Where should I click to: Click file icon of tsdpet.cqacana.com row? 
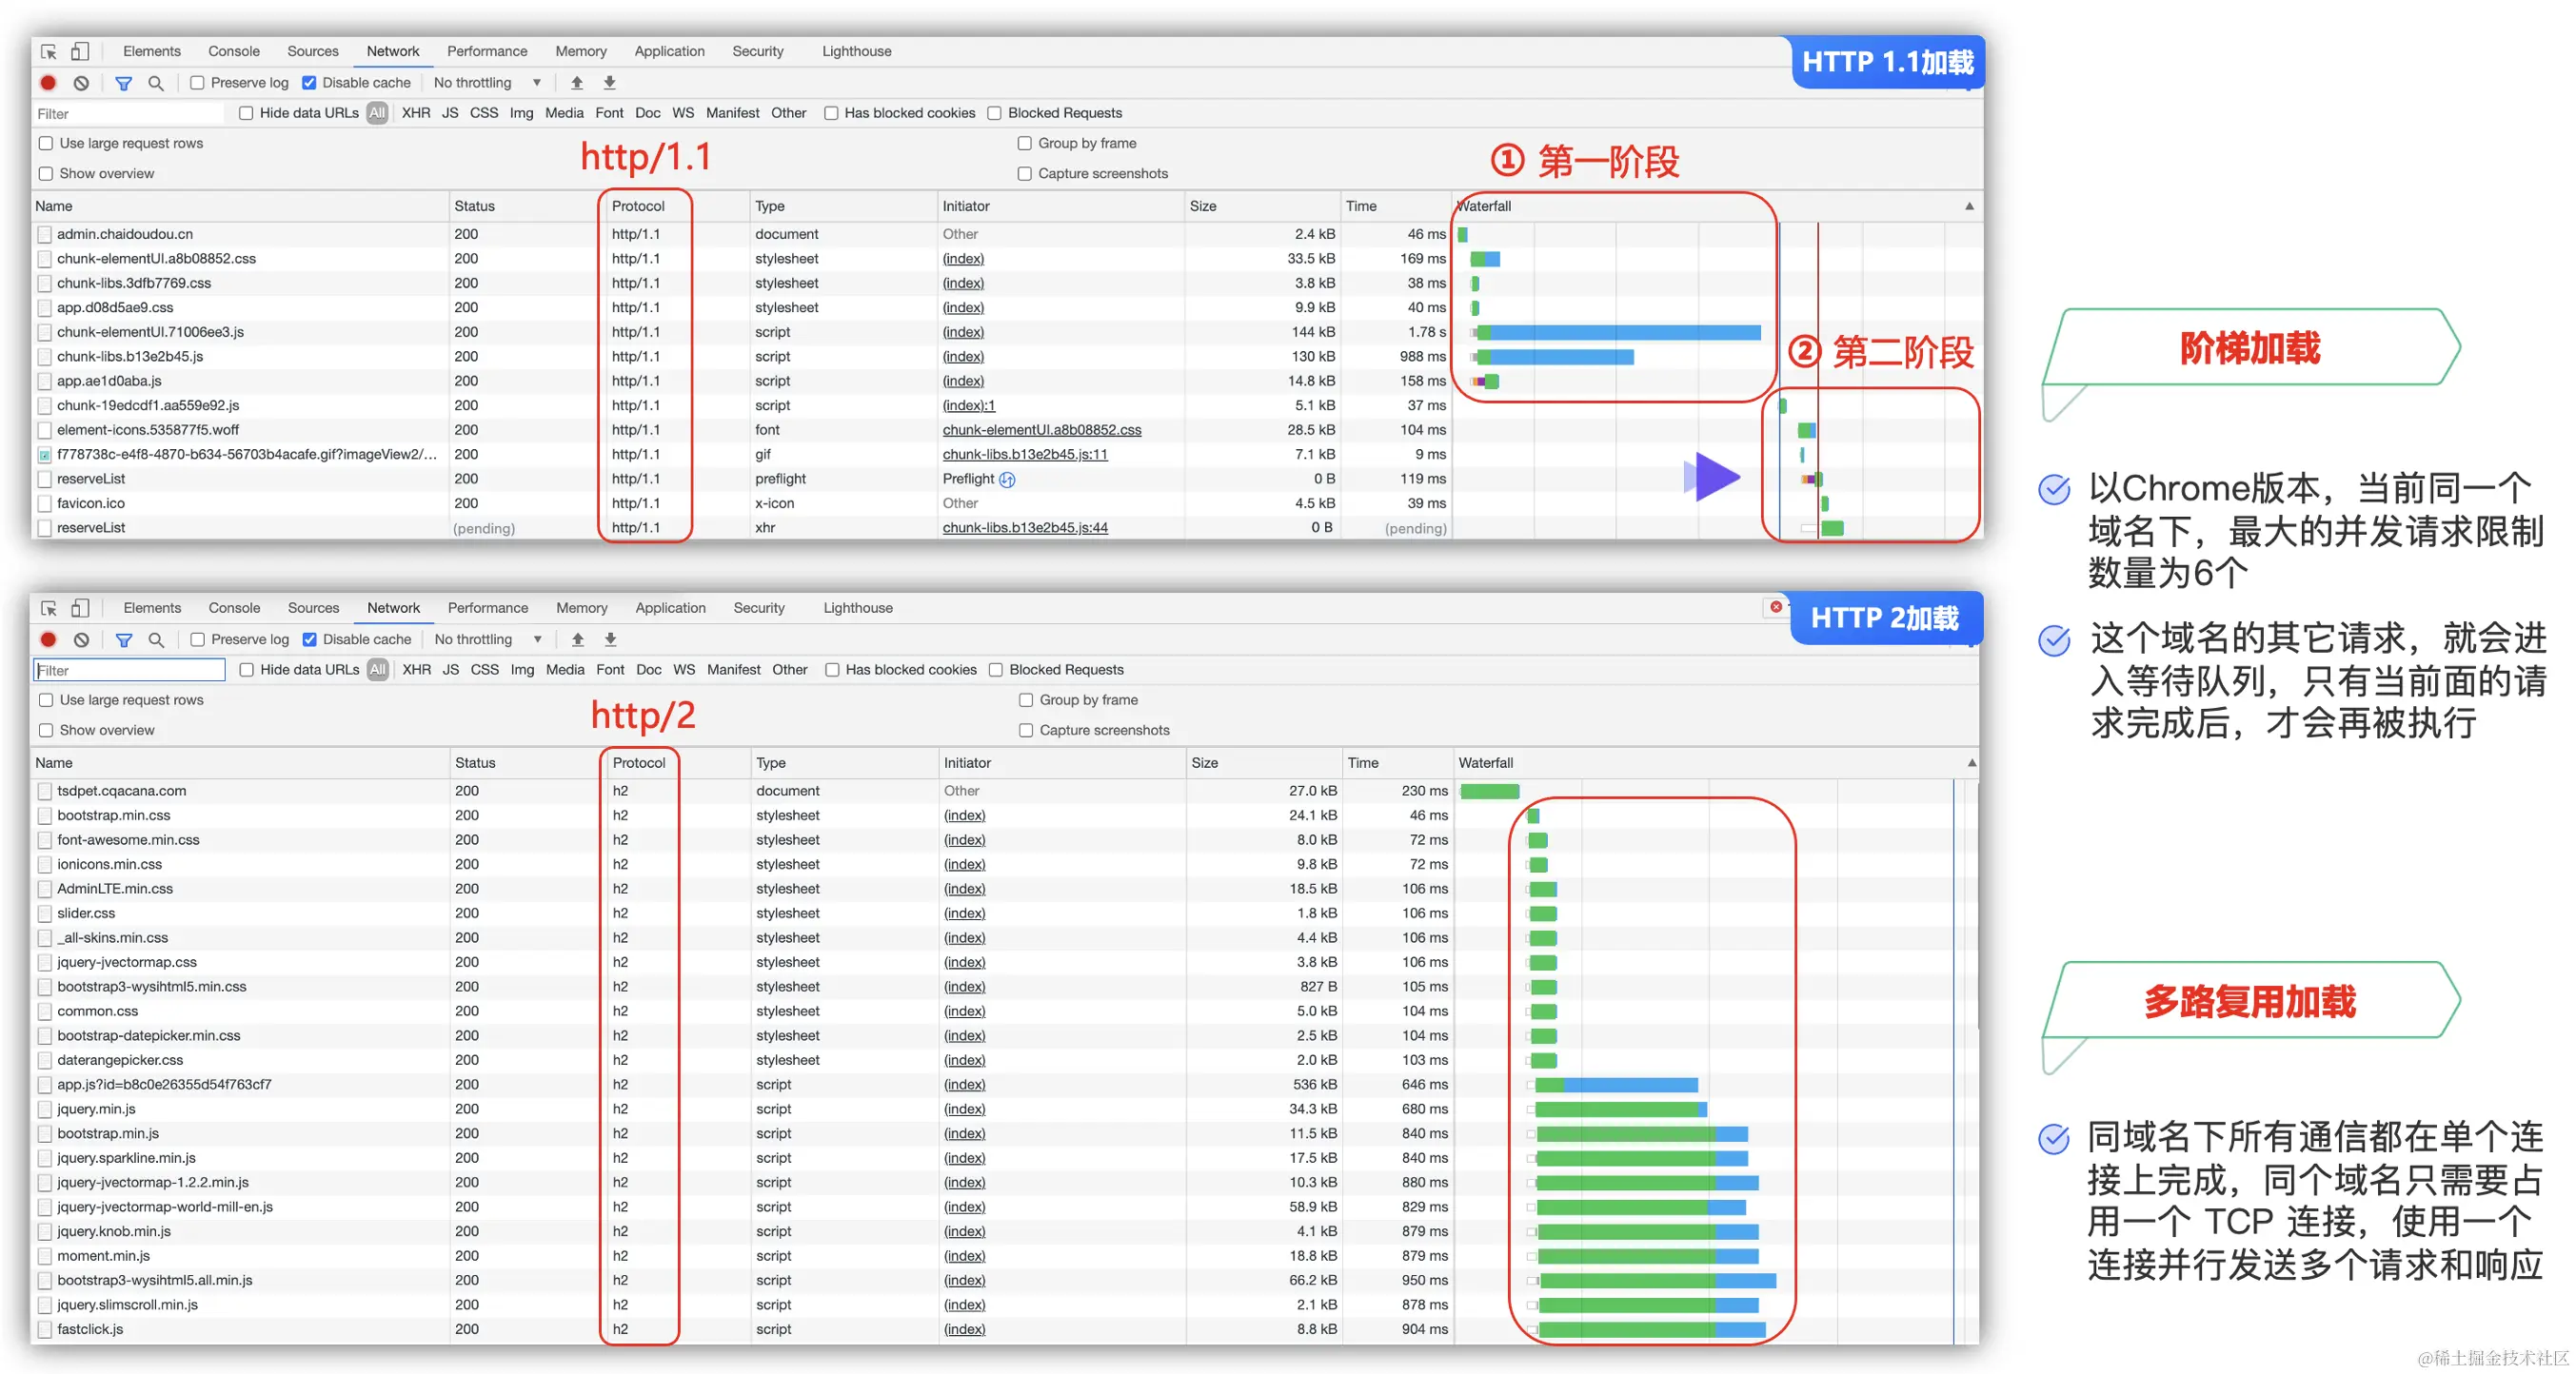pyautogui.click(x=45, y=791)
